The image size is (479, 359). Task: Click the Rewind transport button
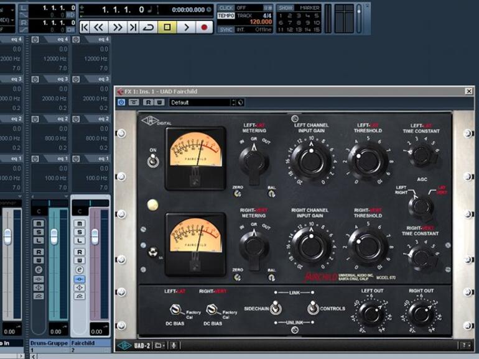click(100, 27)
